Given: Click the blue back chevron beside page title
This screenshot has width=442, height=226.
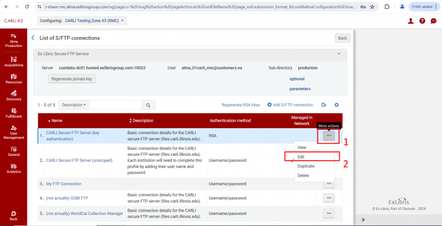Looking at the screenshot, I should [x=33, y=38].
